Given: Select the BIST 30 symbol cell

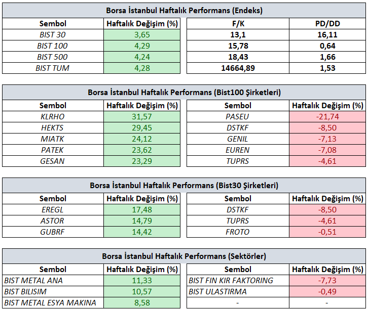Looking at the screenshot, I should 53,35.
